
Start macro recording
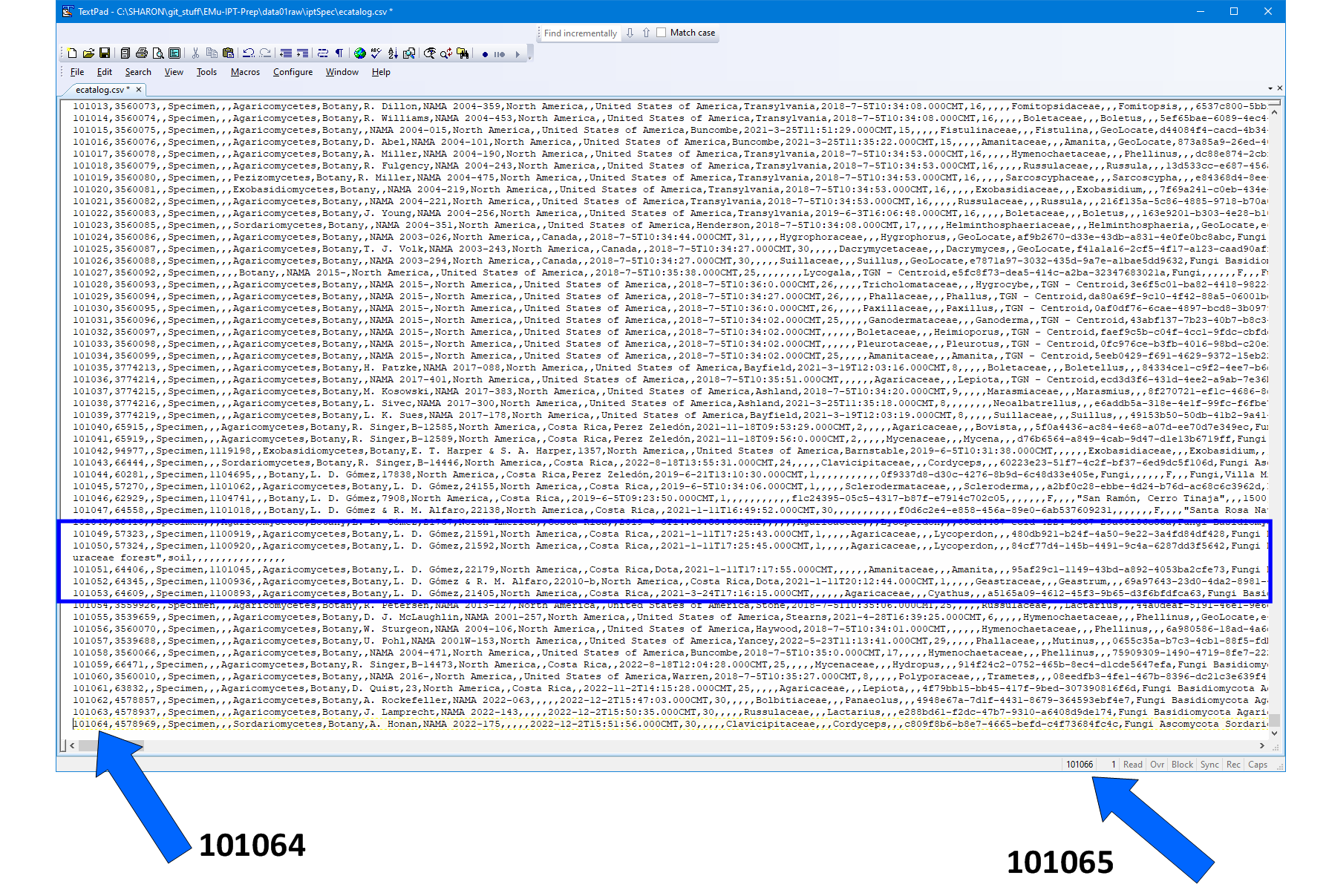click(x=484, y=53)
